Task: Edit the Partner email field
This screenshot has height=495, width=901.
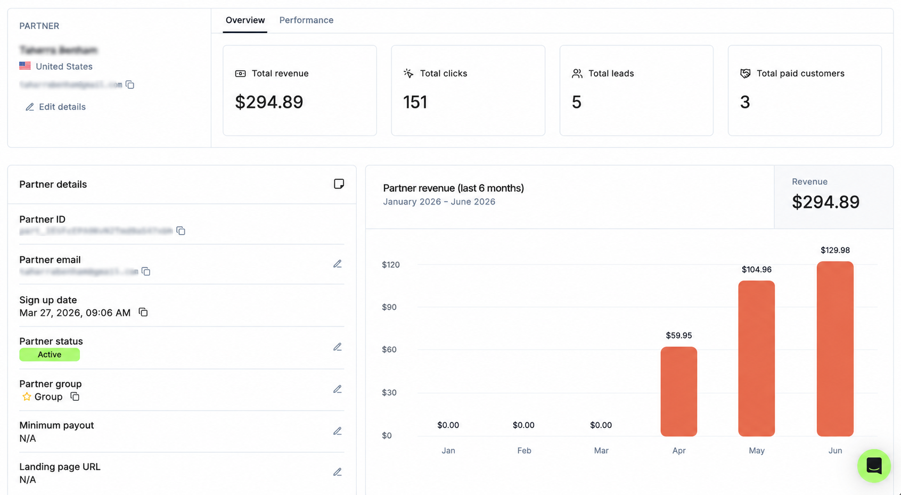Action: [x=337, y=264]
